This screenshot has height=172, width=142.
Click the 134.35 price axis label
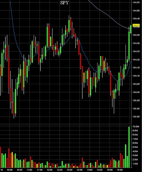tap(136, 35)
